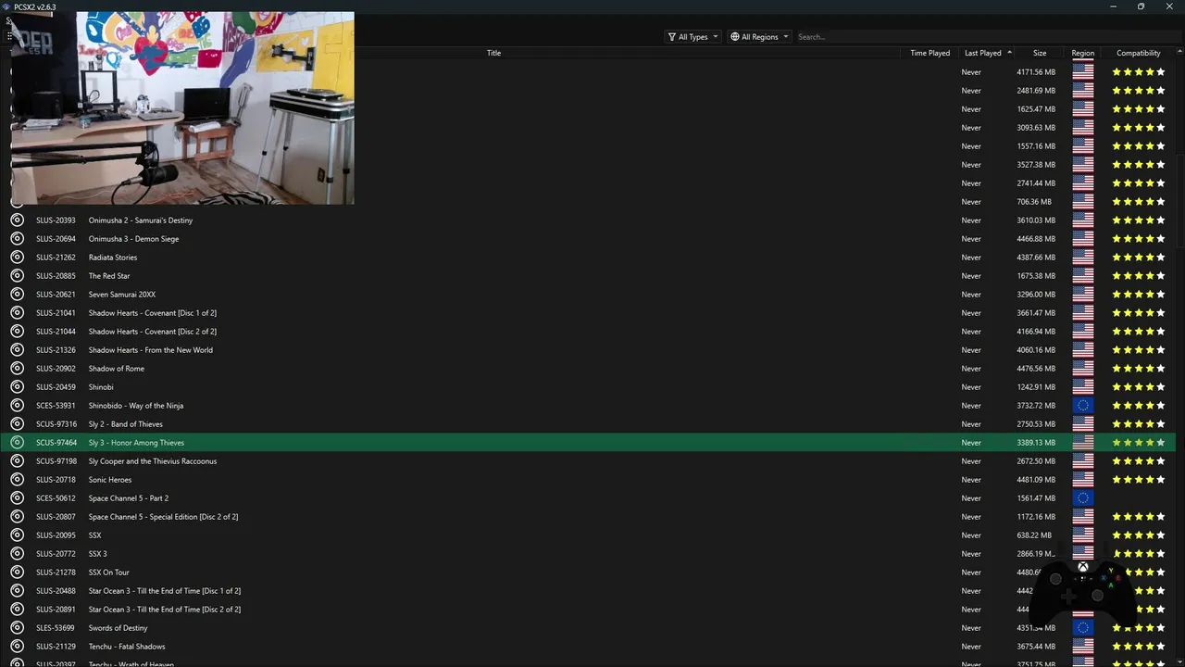
Task: Click the PCSX2 logo in title bar
Action: [6, 6]
